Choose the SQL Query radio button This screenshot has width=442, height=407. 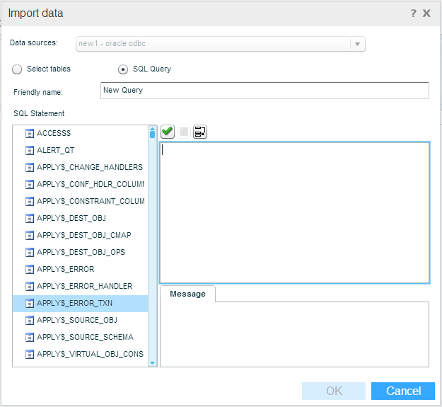123,69
